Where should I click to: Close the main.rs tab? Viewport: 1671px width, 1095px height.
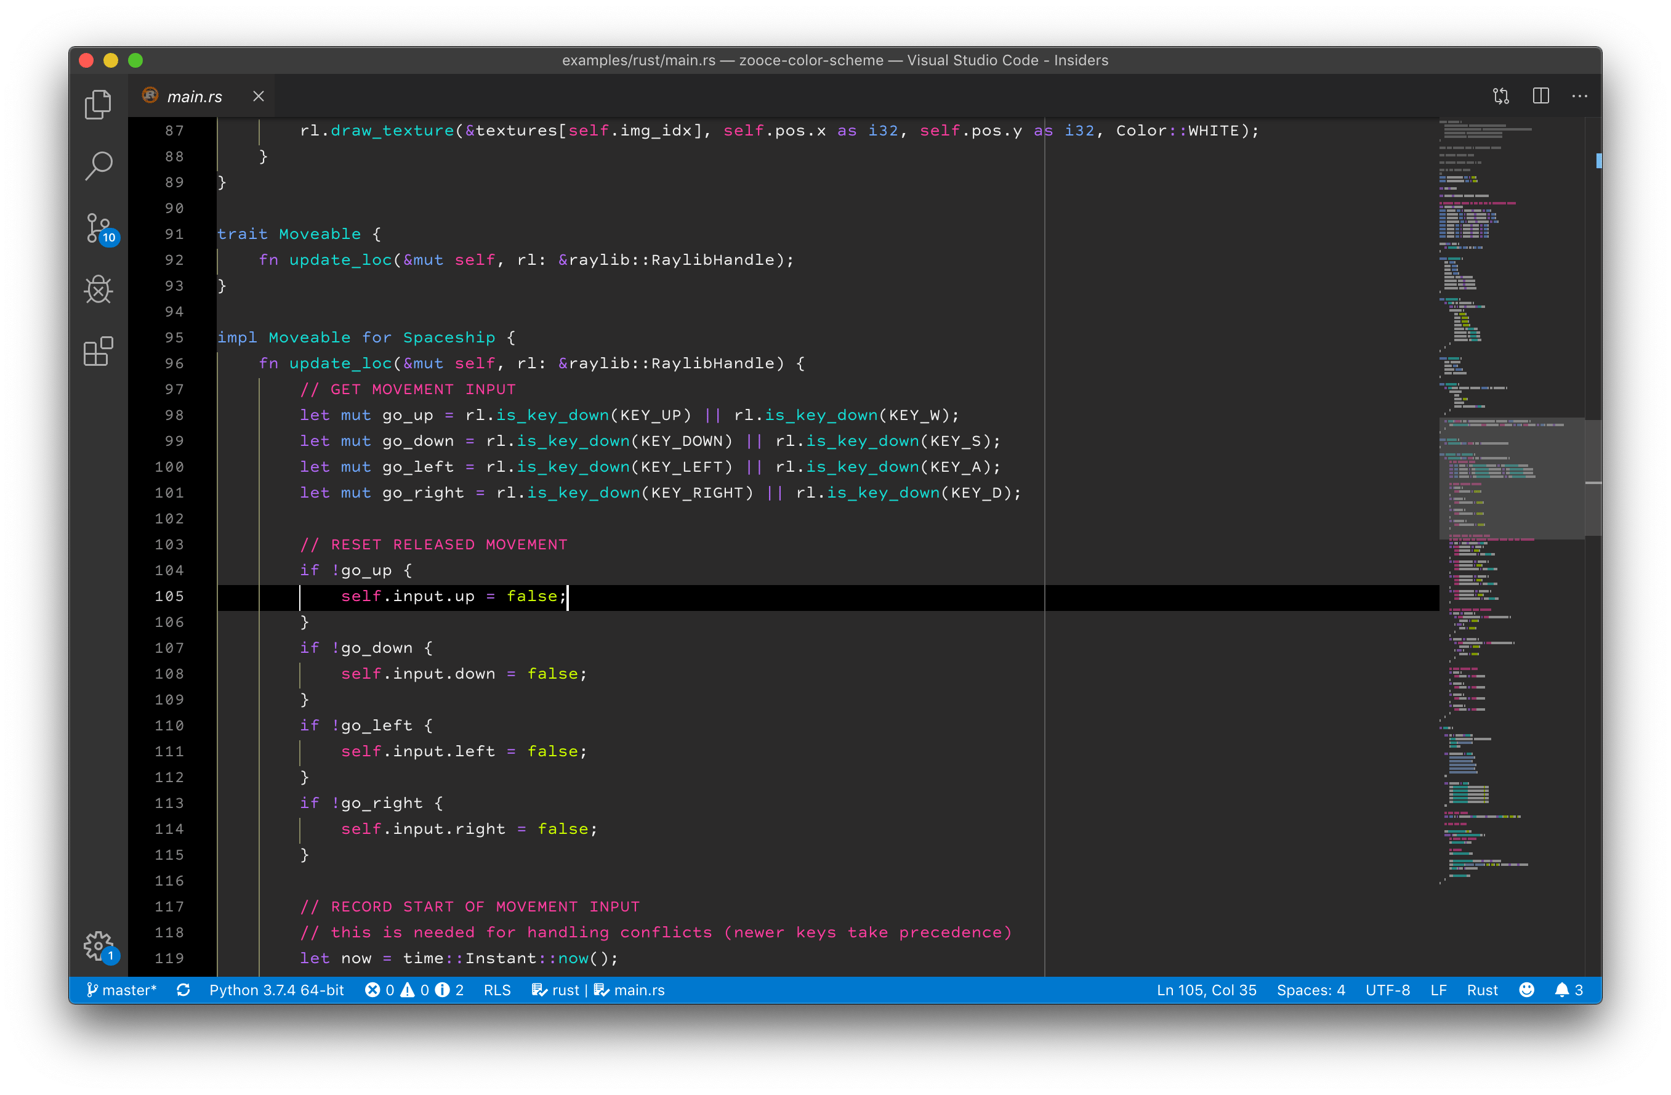point(259,96)
